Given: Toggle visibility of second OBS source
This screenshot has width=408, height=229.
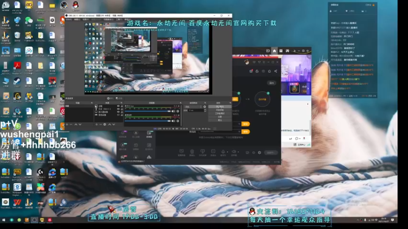Looking at the screenshot, I should pyautogui.click(x=118, y=109).
